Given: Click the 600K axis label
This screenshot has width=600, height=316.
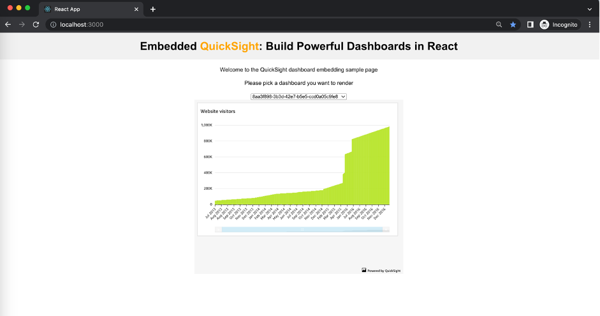Looking at the screenshot, I should [x=208, y=156].
